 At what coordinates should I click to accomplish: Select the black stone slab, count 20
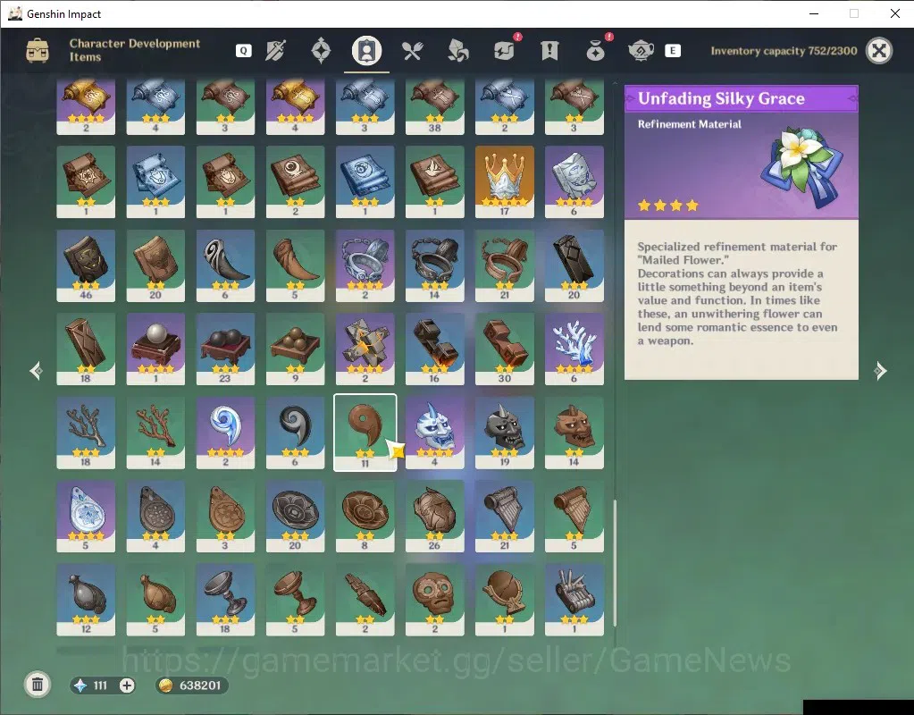[574, 265]
